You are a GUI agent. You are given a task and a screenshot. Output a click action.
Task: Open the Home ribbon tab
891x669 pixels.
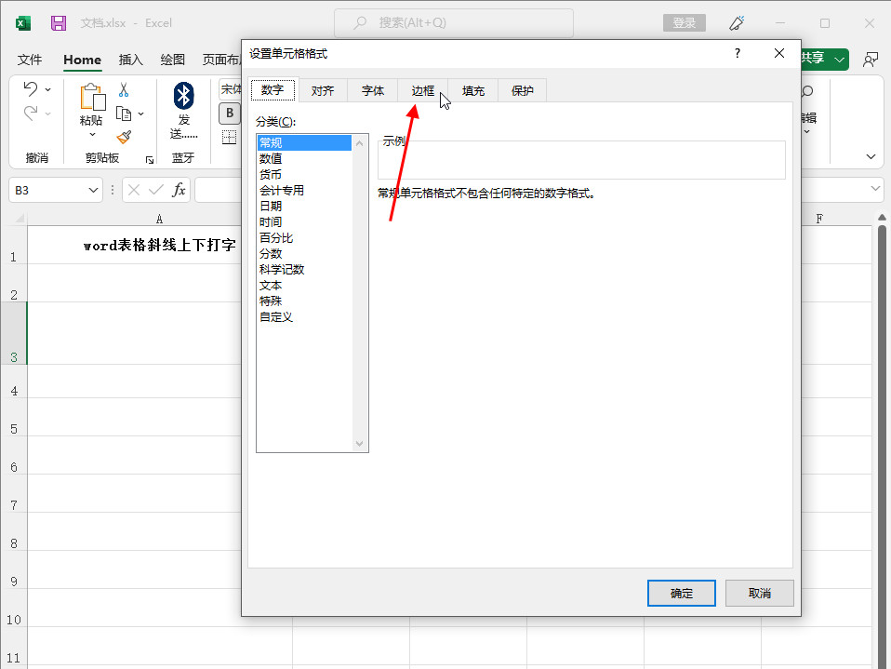[83, 60]
